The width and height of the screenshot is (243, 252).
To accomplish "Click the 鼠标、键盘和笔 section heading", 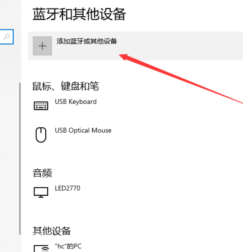I will (66, 86).
